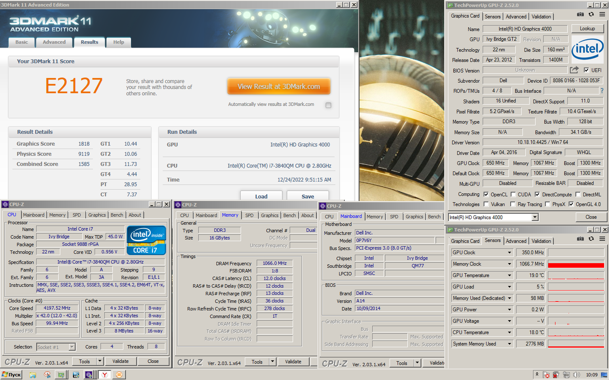Image resolution: width=609 pixels, height=380 pixels.
Task: Click volume speaker tray icon
Action: (x=576, y=375)
